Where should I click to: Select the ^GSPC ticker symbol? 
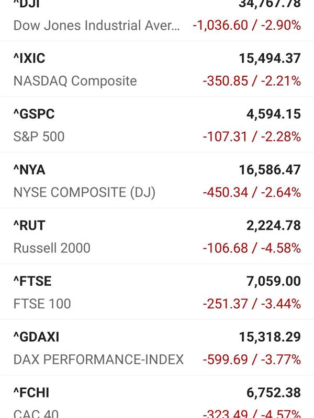click(34, 114)
